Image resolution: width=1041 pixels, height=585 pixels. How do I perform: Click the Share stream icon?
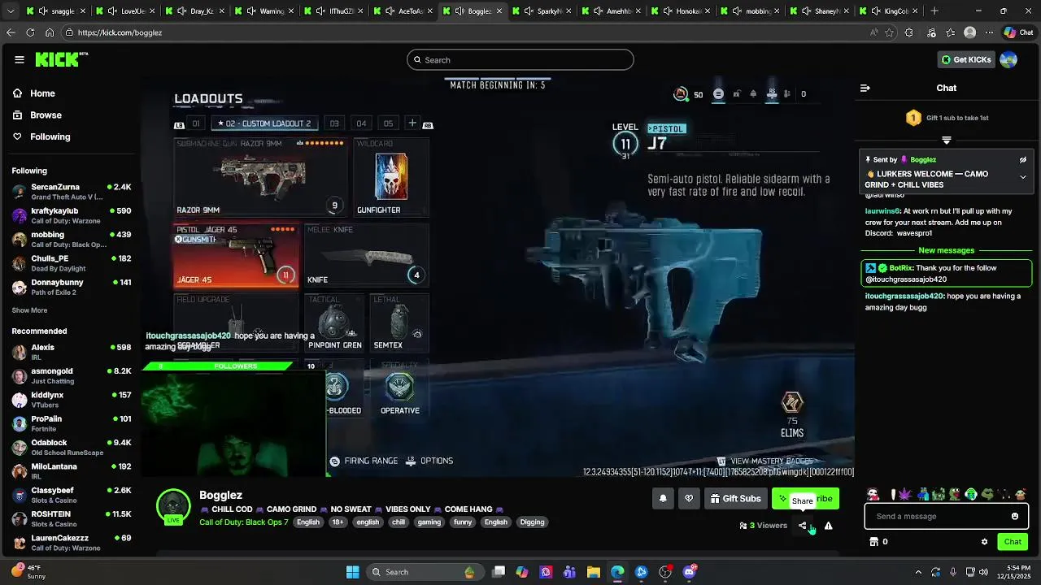click(x=803, y=526)
